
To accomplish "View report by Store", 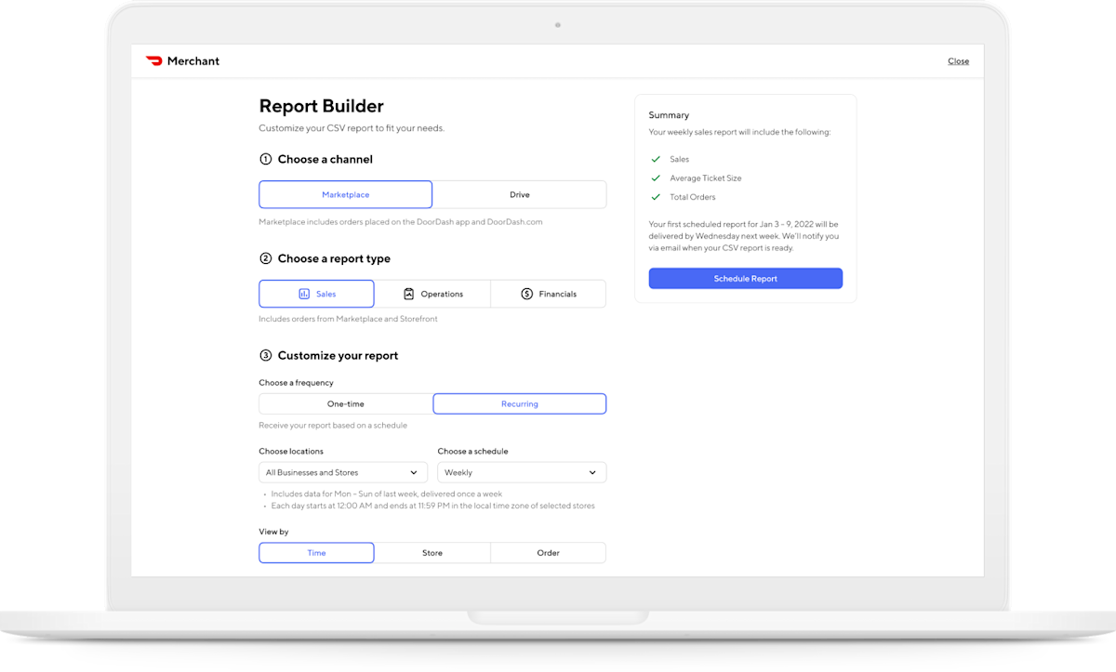I will coord(432,553).
